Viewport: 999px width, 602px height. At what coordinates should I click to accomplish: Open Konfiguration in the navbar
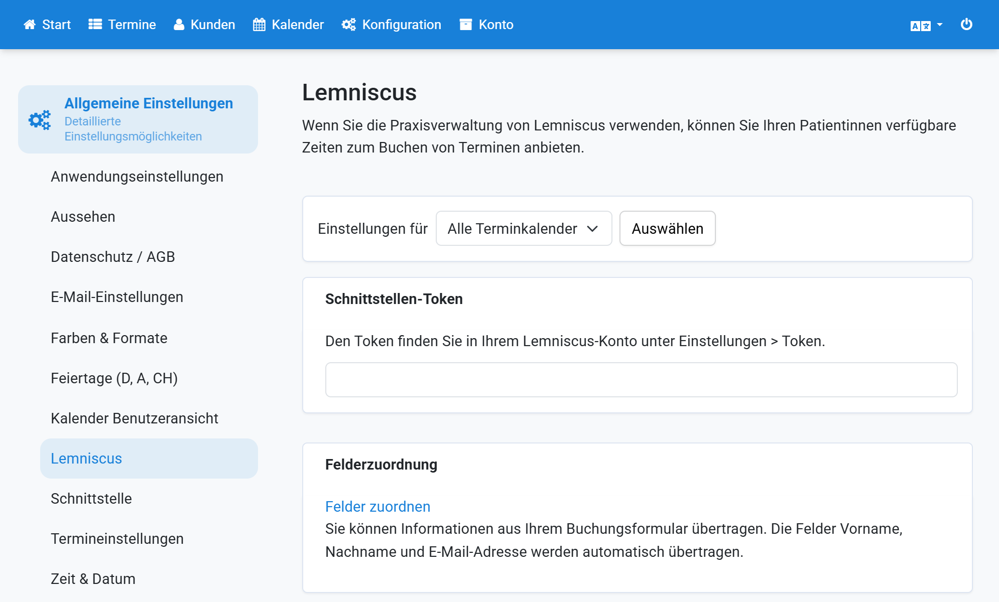click(392, 25)
